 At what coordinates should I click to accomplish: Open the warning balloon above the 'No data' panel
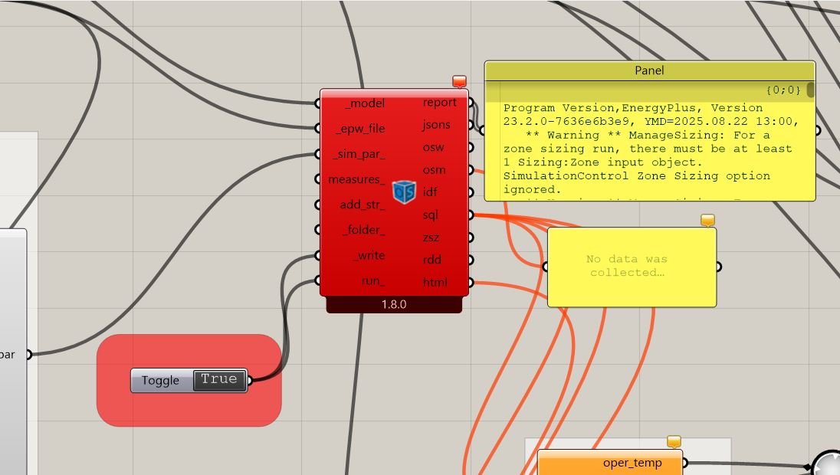(x=707, y=220)
